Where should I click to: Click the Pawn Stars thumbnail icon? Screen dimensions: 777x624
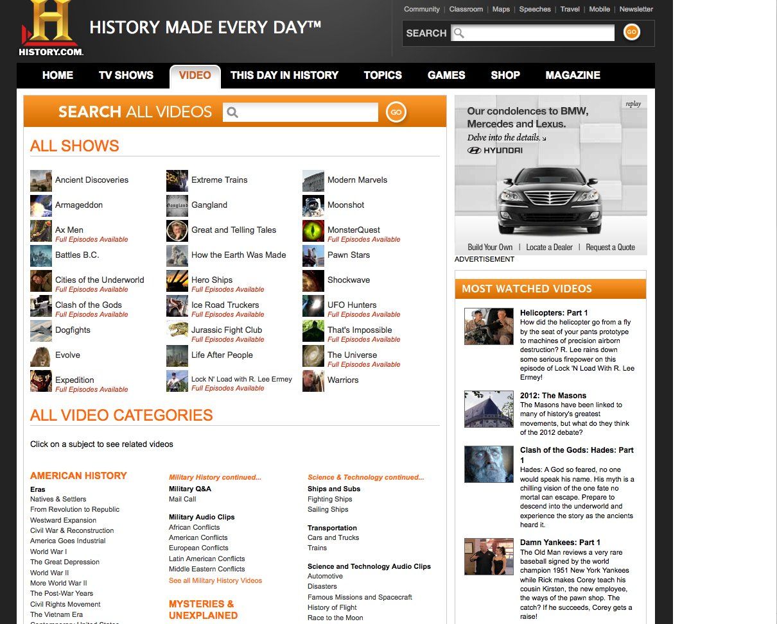point(313,256)
